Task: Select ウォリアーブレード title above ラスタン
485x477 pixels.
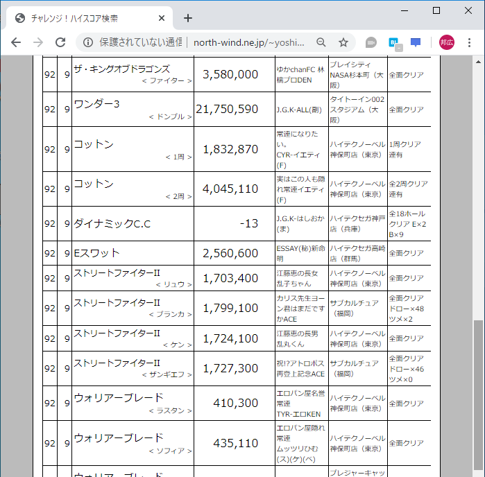Action: click(119, 397)
